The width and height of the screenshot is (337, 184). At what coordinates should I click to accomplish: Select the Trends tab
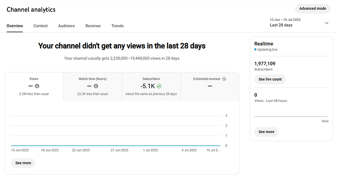click(117, 26)
